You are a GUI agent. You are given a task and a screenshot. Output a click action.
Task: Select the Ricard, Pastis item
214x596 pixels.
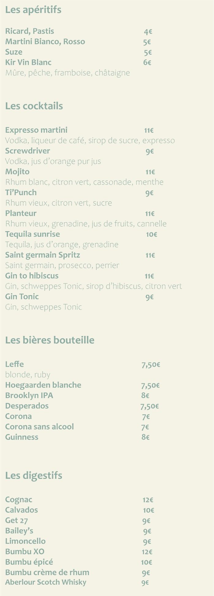point(29,31)
